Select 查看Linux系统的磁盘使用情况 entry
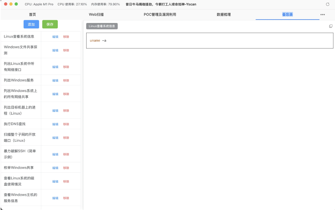 tap(19, 181)
